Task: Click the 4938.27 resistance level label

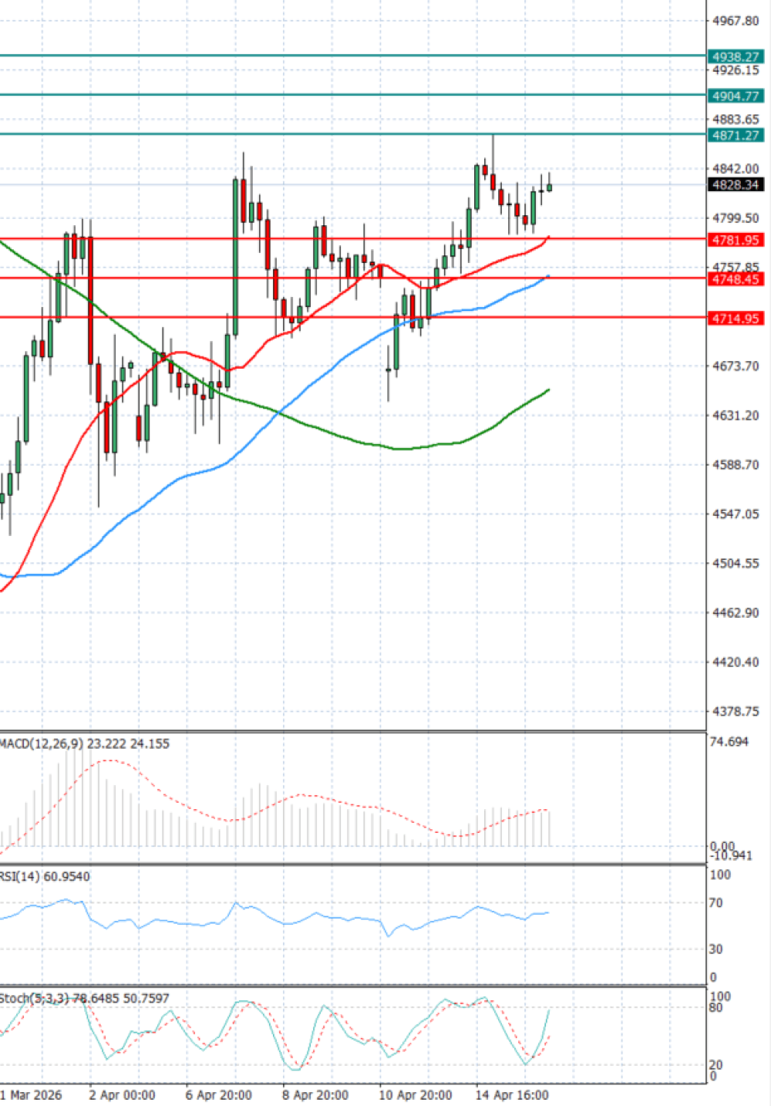Action: coord(736,56)
